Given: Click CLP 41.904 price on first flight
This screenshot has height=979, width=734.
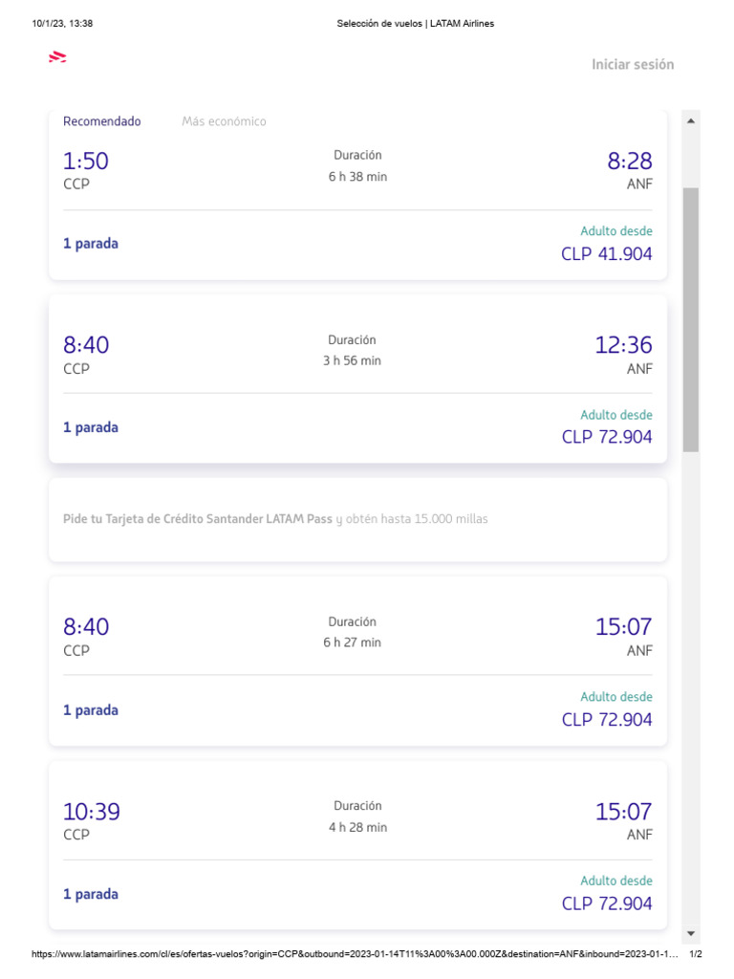Looking at the screenshot, I should [606, 253].
